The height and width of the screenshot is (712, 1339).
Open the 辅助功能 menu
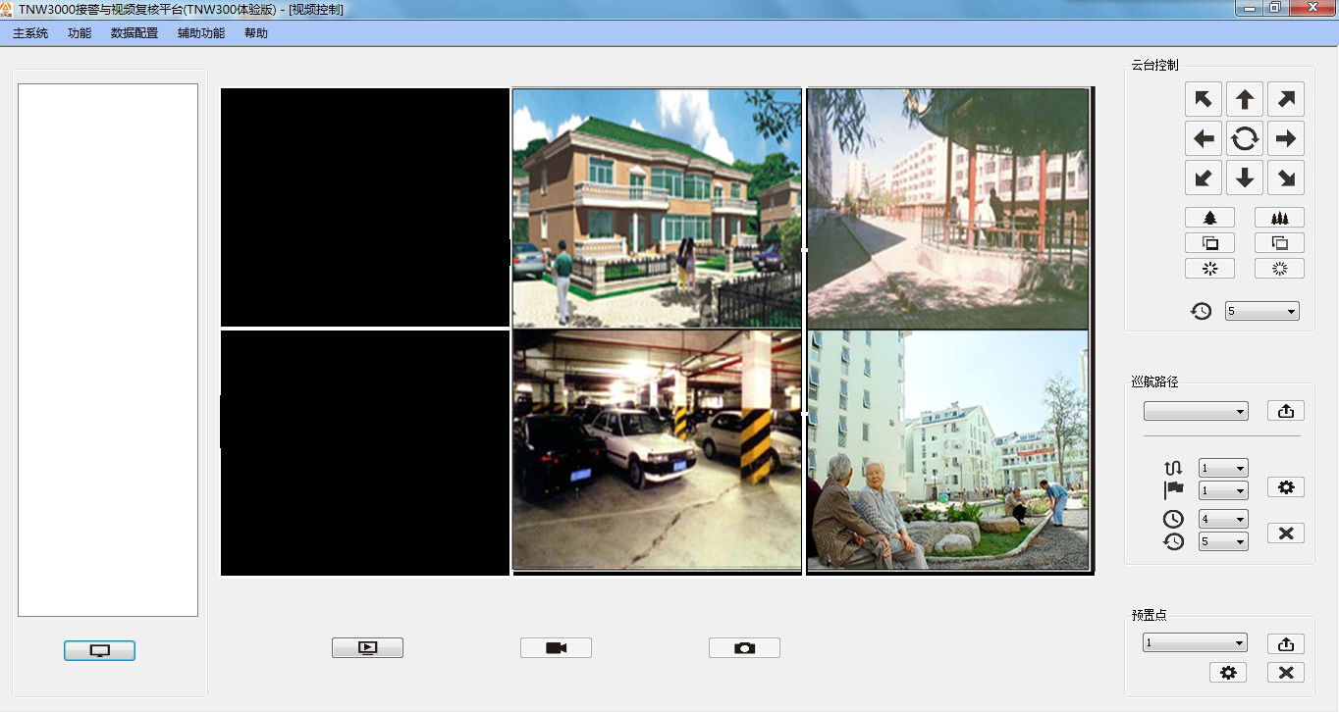pos(201,33)
